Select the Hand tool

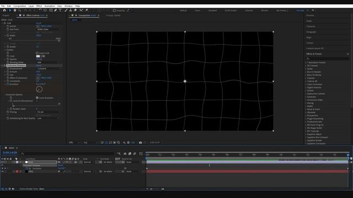coord(15,10)
